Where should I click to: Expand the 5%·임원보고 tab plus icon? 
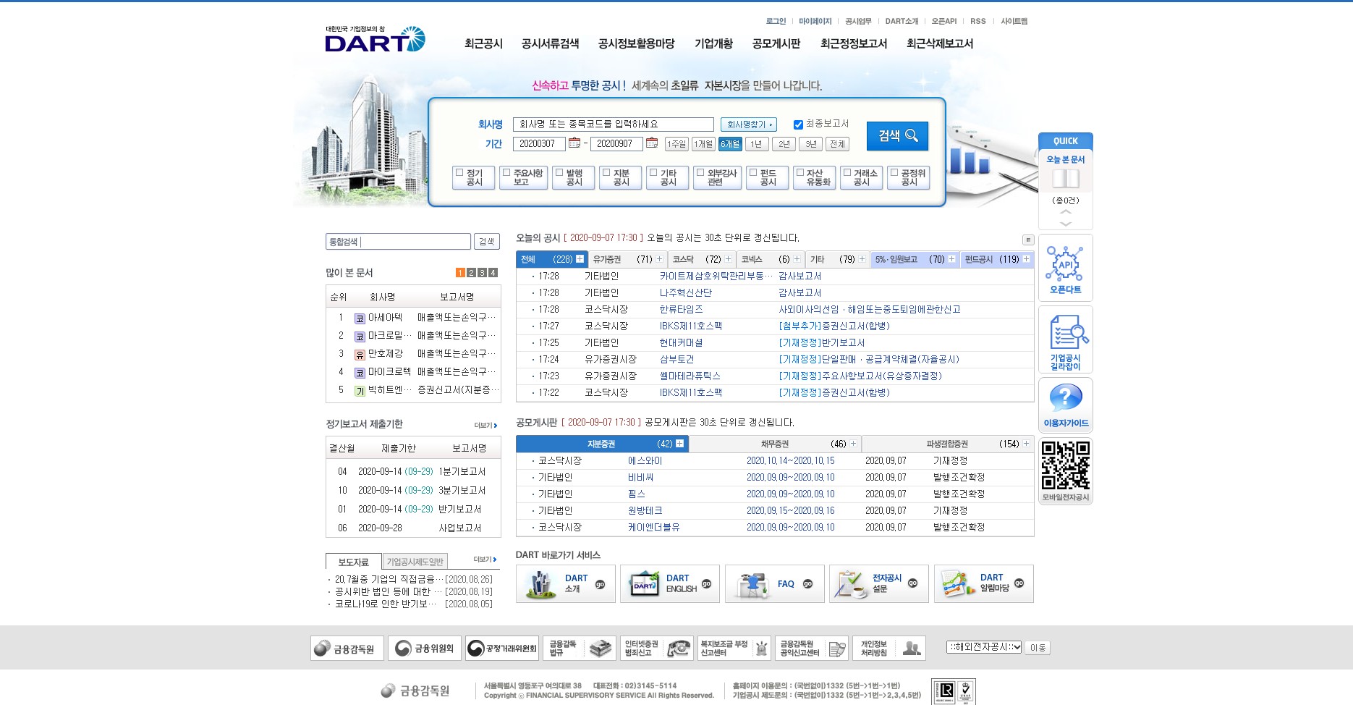coord(951,259)
